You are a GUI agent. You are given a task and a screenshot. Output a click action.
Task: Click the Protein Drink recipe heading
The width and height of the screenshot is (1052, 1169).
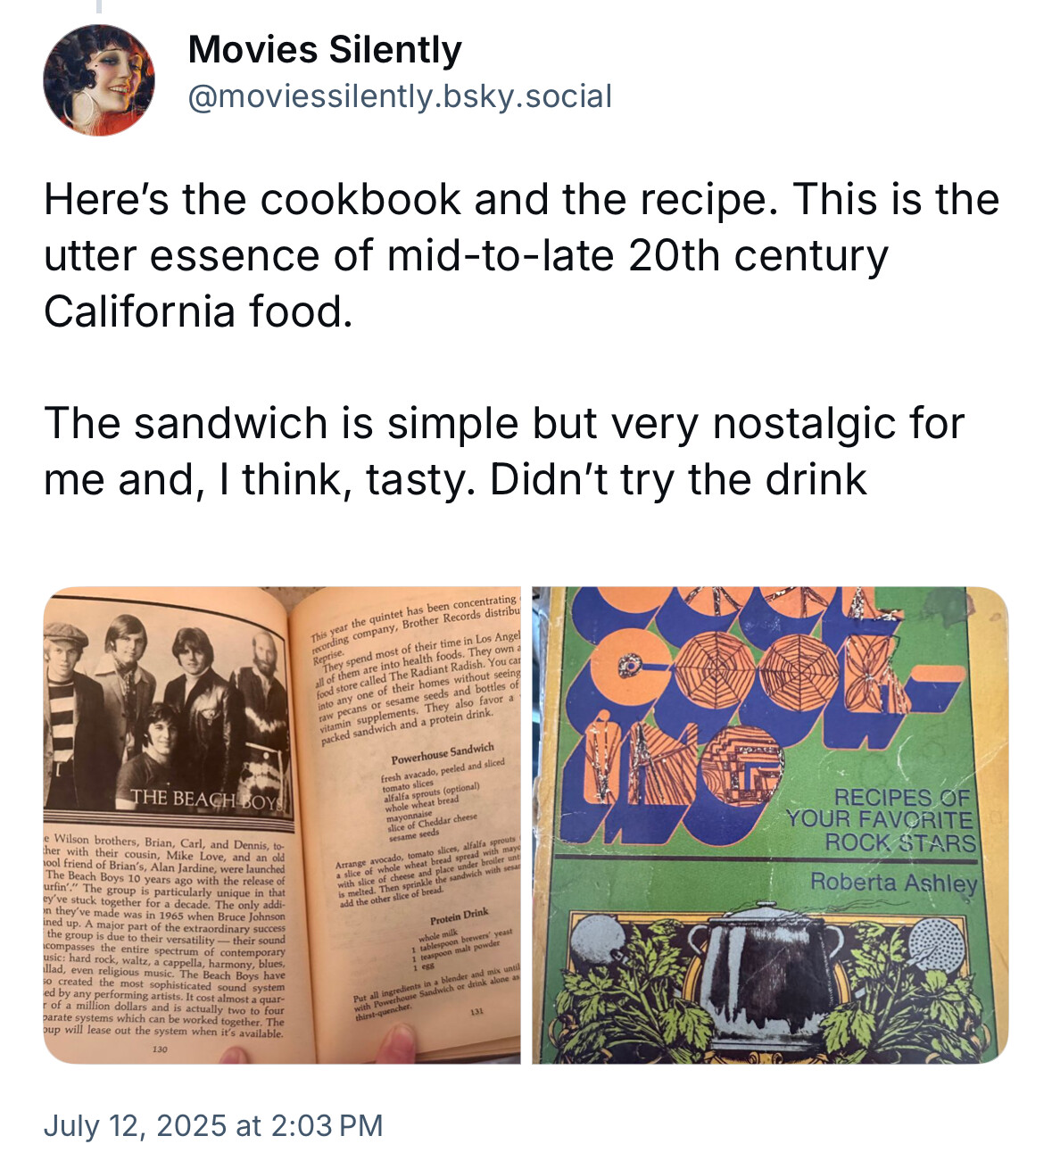[x=460, y=916]
